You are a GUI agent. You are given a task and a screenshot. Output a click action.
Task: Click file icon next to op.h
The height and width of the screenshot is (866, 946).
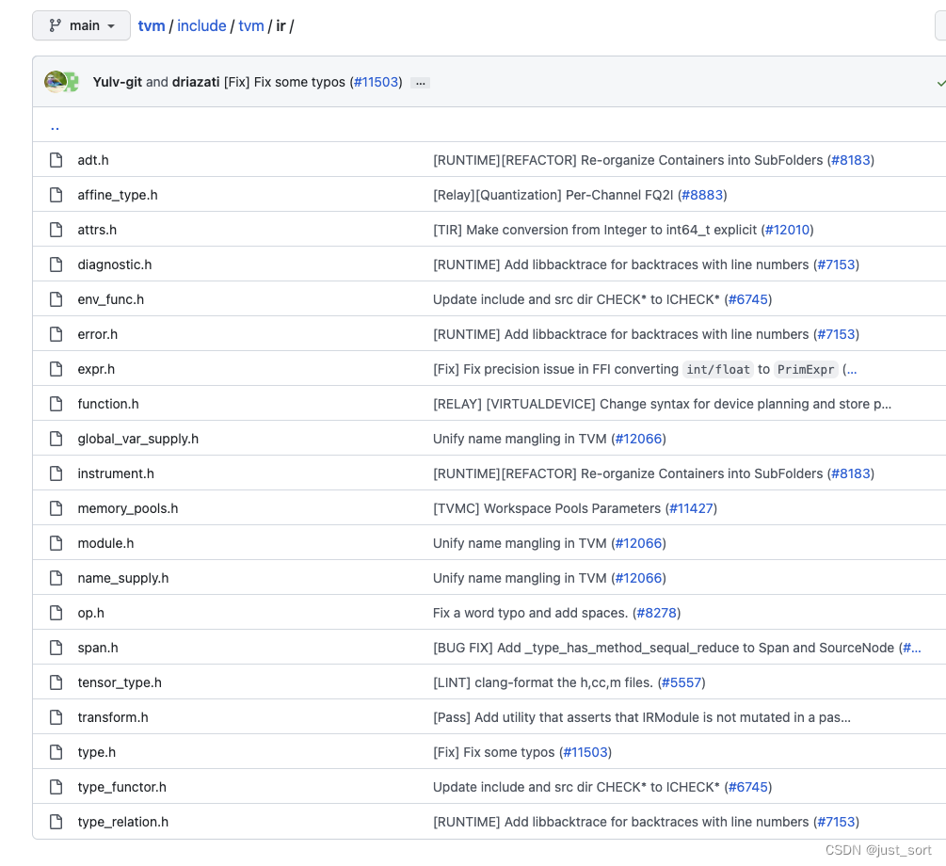[x=56, y=613]
